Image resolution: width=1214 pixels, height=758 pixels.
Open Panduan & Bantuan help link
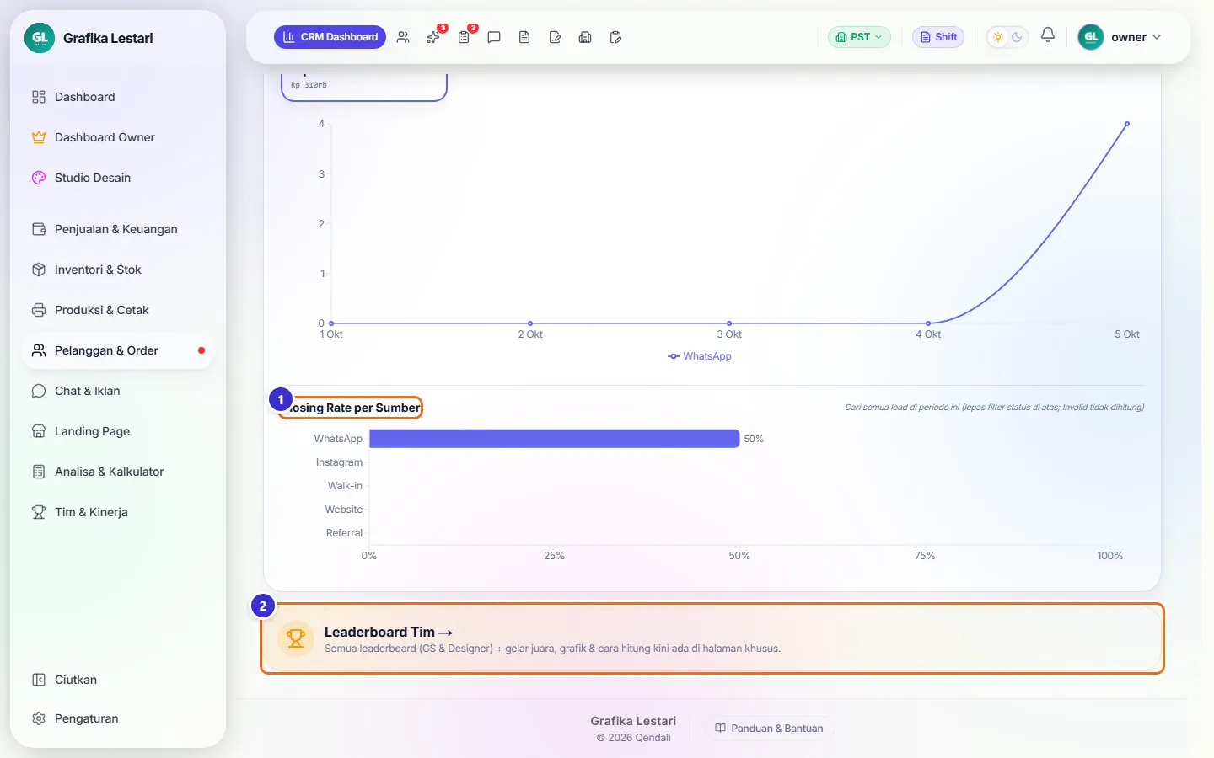click(769, 729)
